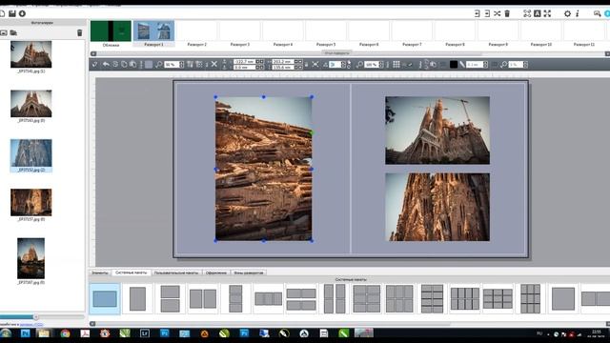
Task: Choose the single full-spread layout template
Action: [105, 298]
